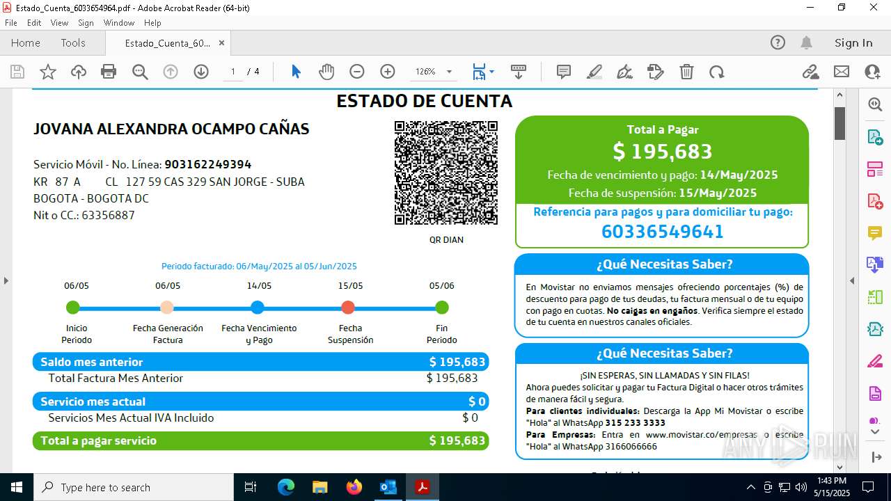Bookmark the file with the star icon
891x501 pixels.
(x=48, y=72)
